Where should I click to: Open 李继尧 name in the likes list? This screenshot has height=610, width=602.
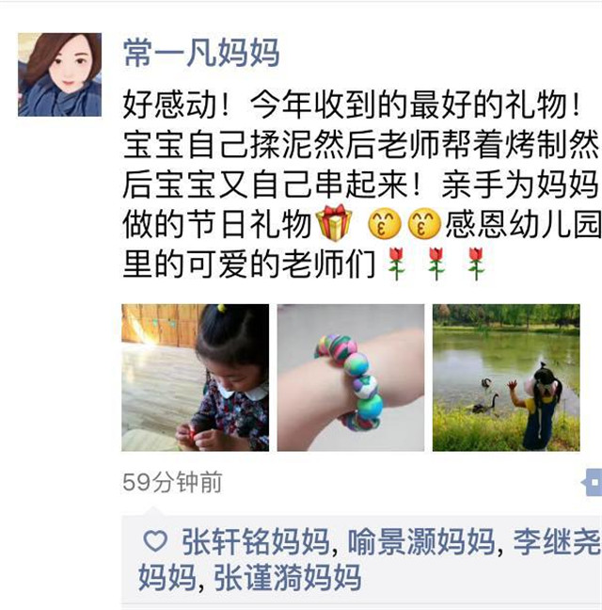click(x=557, y=541)
